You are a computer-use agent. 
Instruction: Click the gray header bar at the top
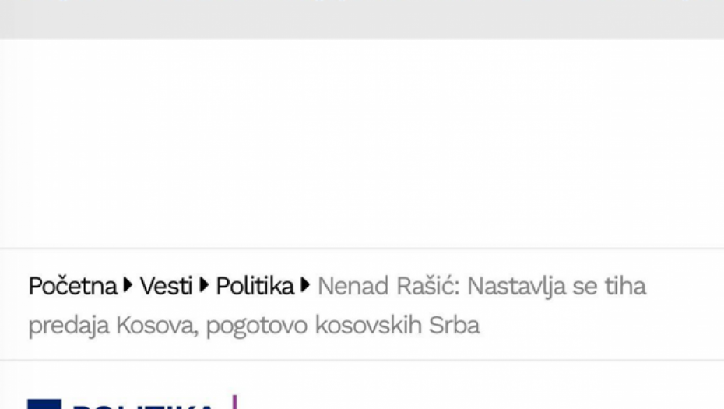[362, 19]
